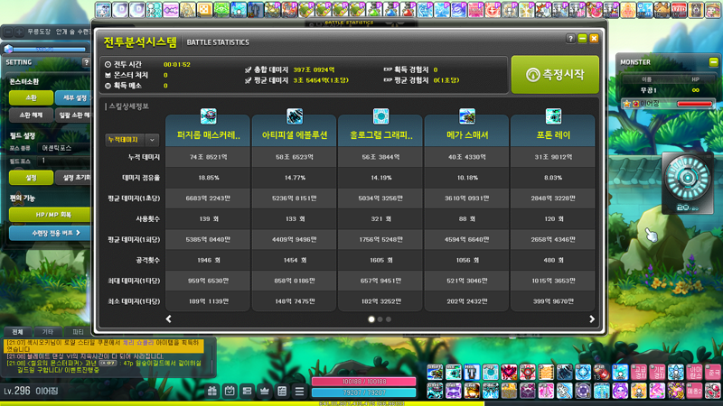
Task: Open the 누적데미지 sort dropdown
Action: coord(132,140)
